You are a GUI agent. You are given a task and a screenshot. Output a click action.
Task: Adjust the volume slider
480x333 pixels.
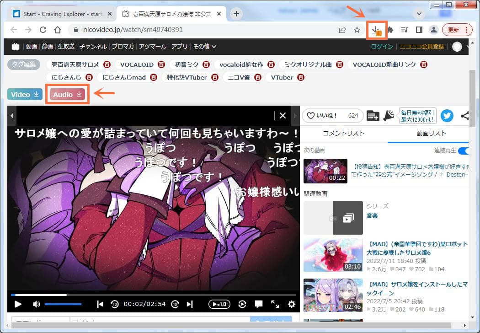click(x=63, y=304)
